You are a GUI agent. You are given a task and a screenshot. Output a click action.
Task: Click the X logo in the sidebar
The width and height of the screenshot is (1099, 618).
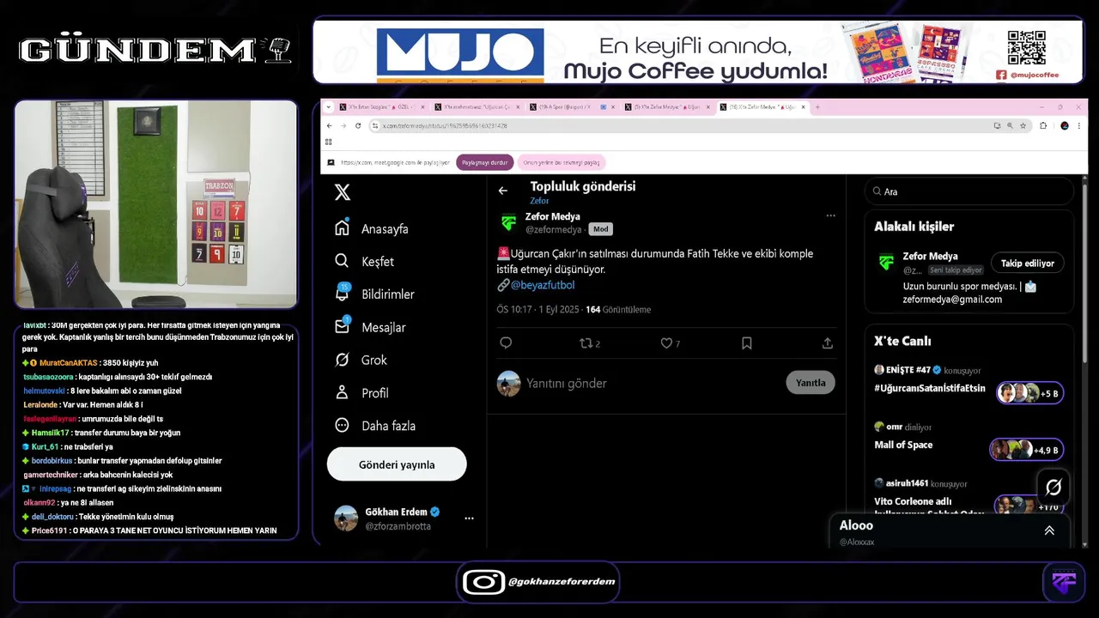point(342,192)
